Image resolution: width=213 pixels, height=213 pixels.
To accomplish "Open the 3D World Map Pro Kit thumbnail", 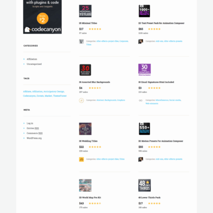I will pos(85,185).
